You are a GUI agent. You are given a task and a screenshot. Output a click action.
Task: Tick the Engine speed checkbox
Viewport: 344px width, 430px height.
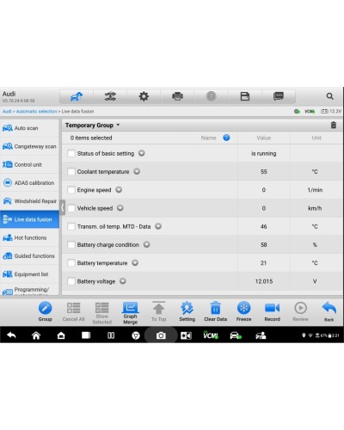71,190
